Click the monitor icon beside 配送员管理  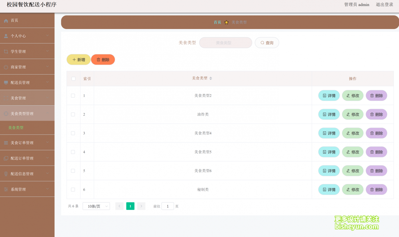pos(6,83)
